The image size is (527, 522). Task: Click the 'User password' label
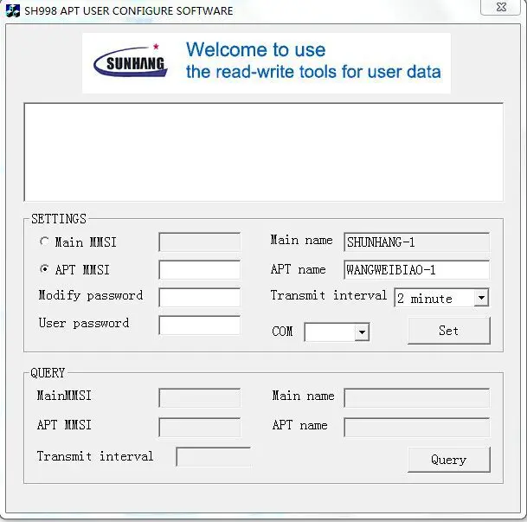[84, 323]
